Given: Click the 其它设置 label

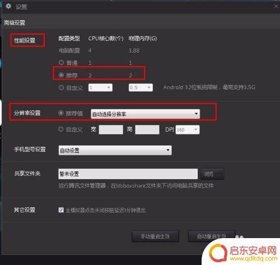Looking at the screenshot, I should [25, 210].
